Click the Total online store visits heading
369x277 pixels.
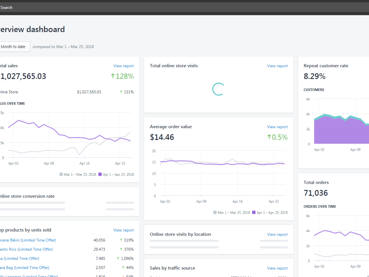pyautogui.click(x=174, y=66)
